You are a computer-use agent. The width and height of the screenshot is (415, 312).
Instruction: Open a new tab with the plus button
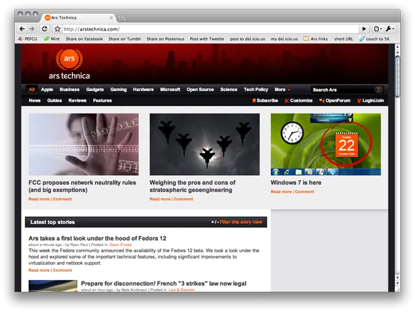[x=121, y=18]
